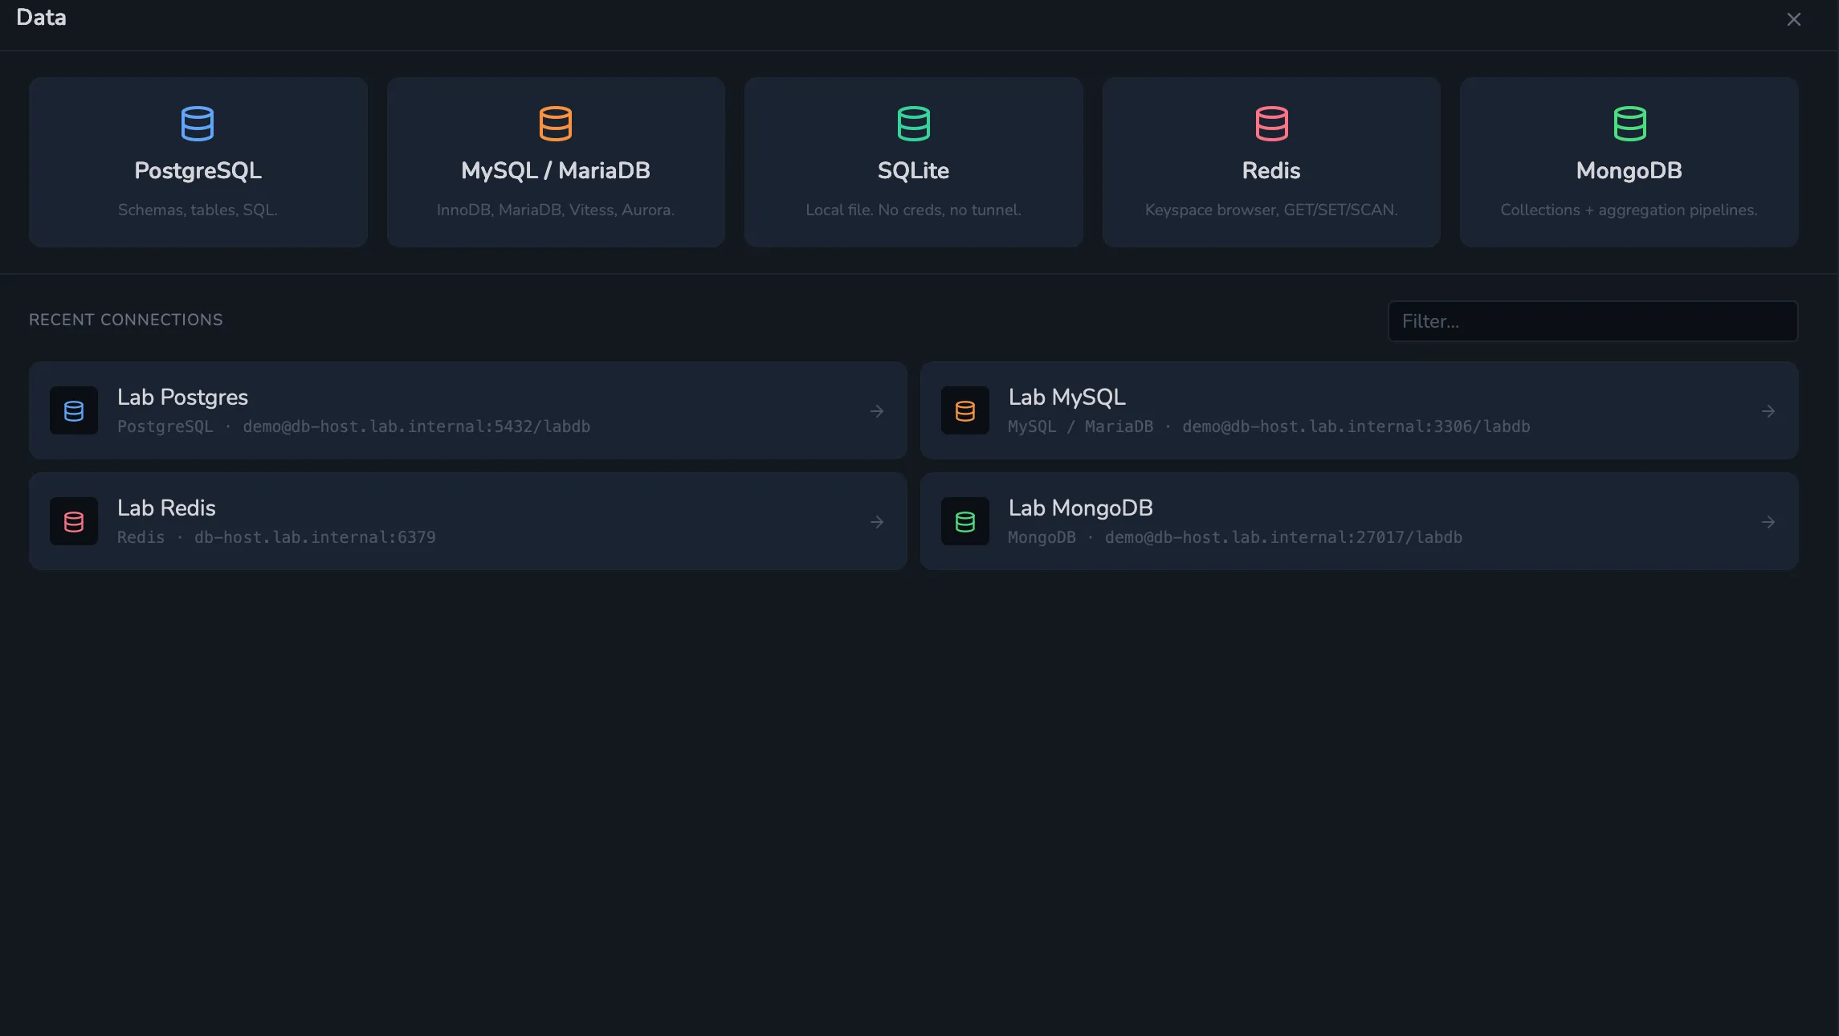Click the blue PostgreSQL database icon
The image size is (1839, 1036).
(x=198, y=124)
